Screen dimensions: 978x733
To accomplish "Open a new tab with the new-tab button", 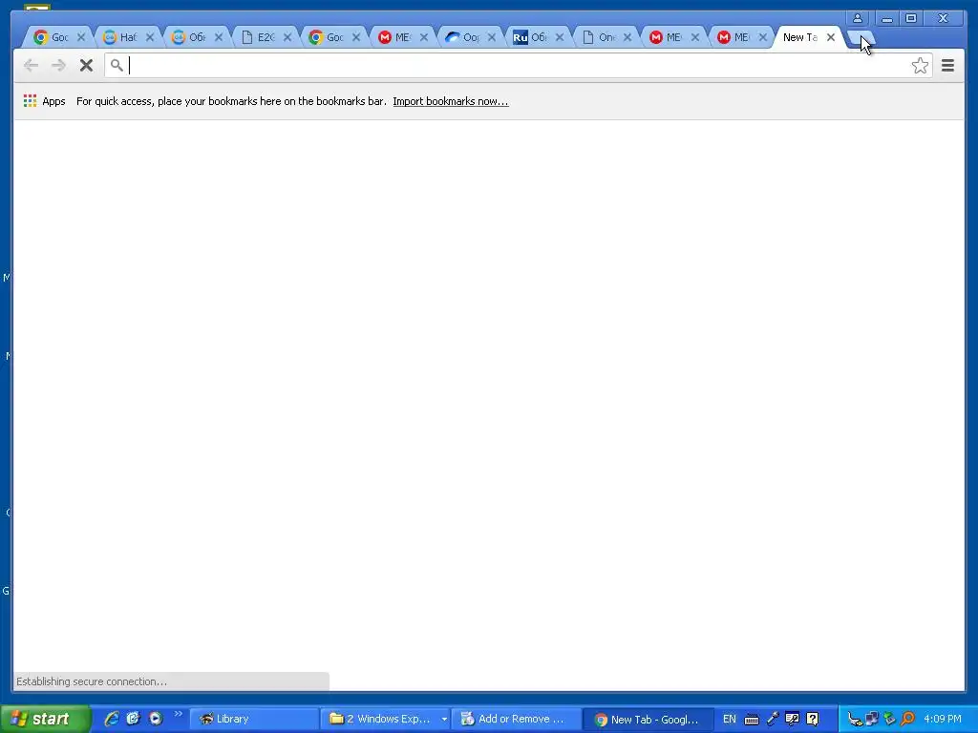I will tap(861, 38).
